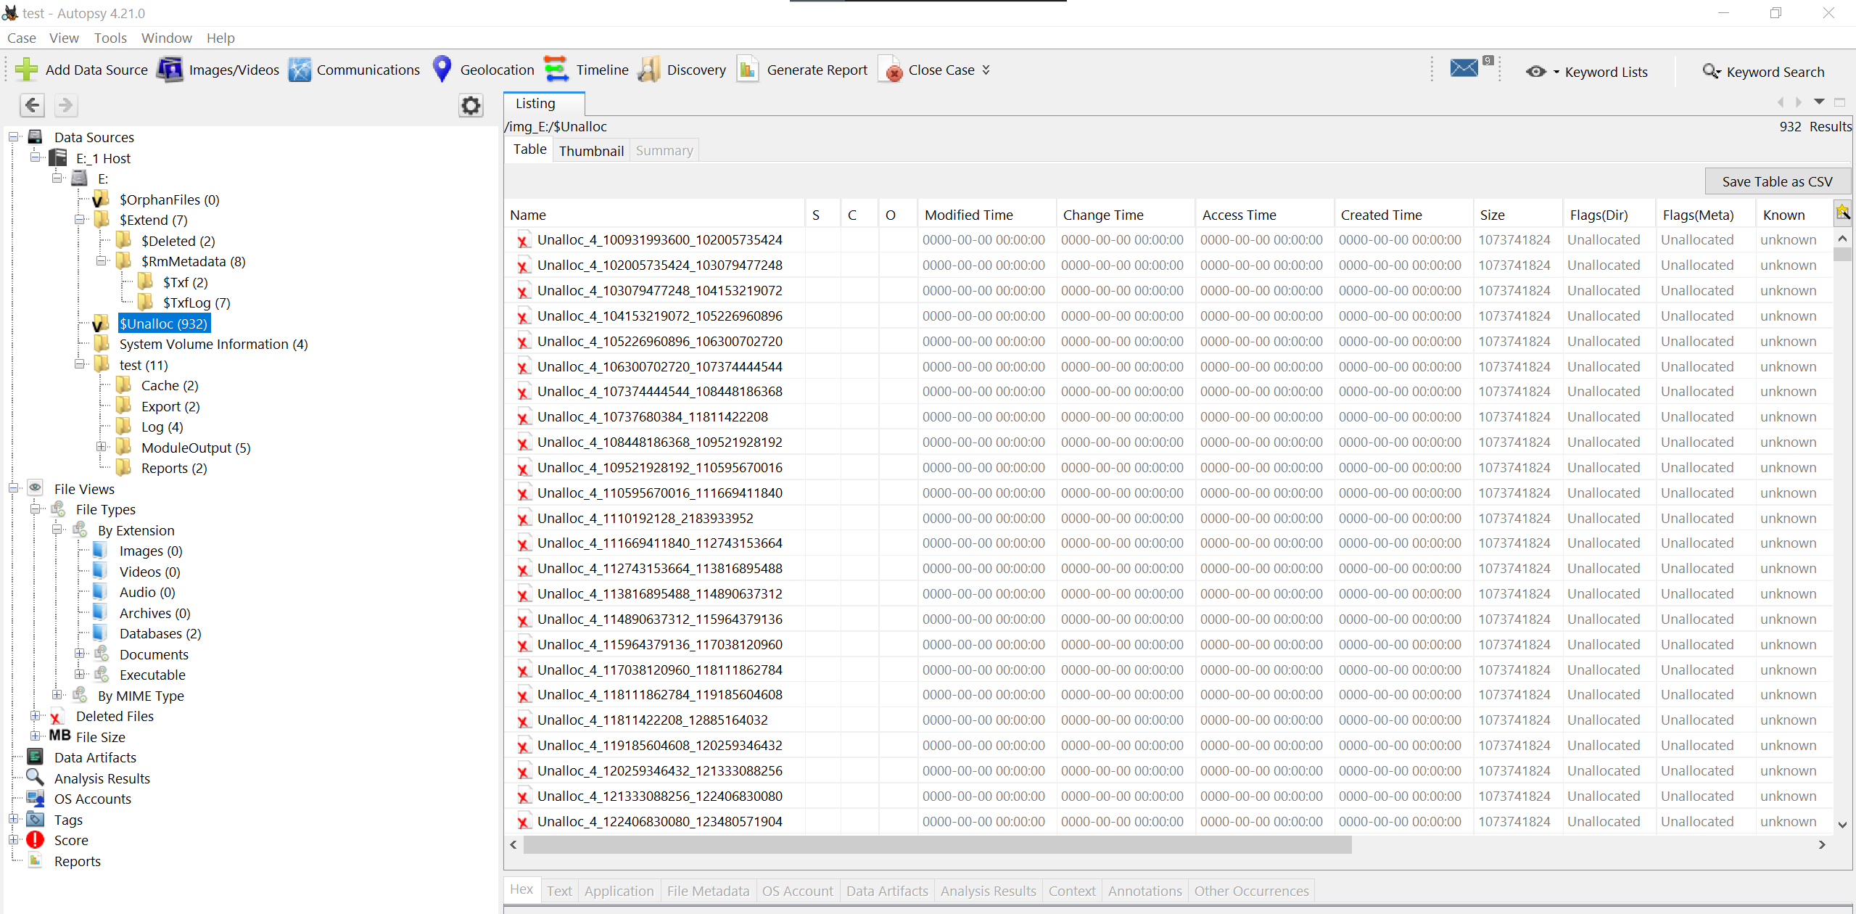The image size is (1856, 914).
Task: Open the Window menu
Action: coord(167,38)
